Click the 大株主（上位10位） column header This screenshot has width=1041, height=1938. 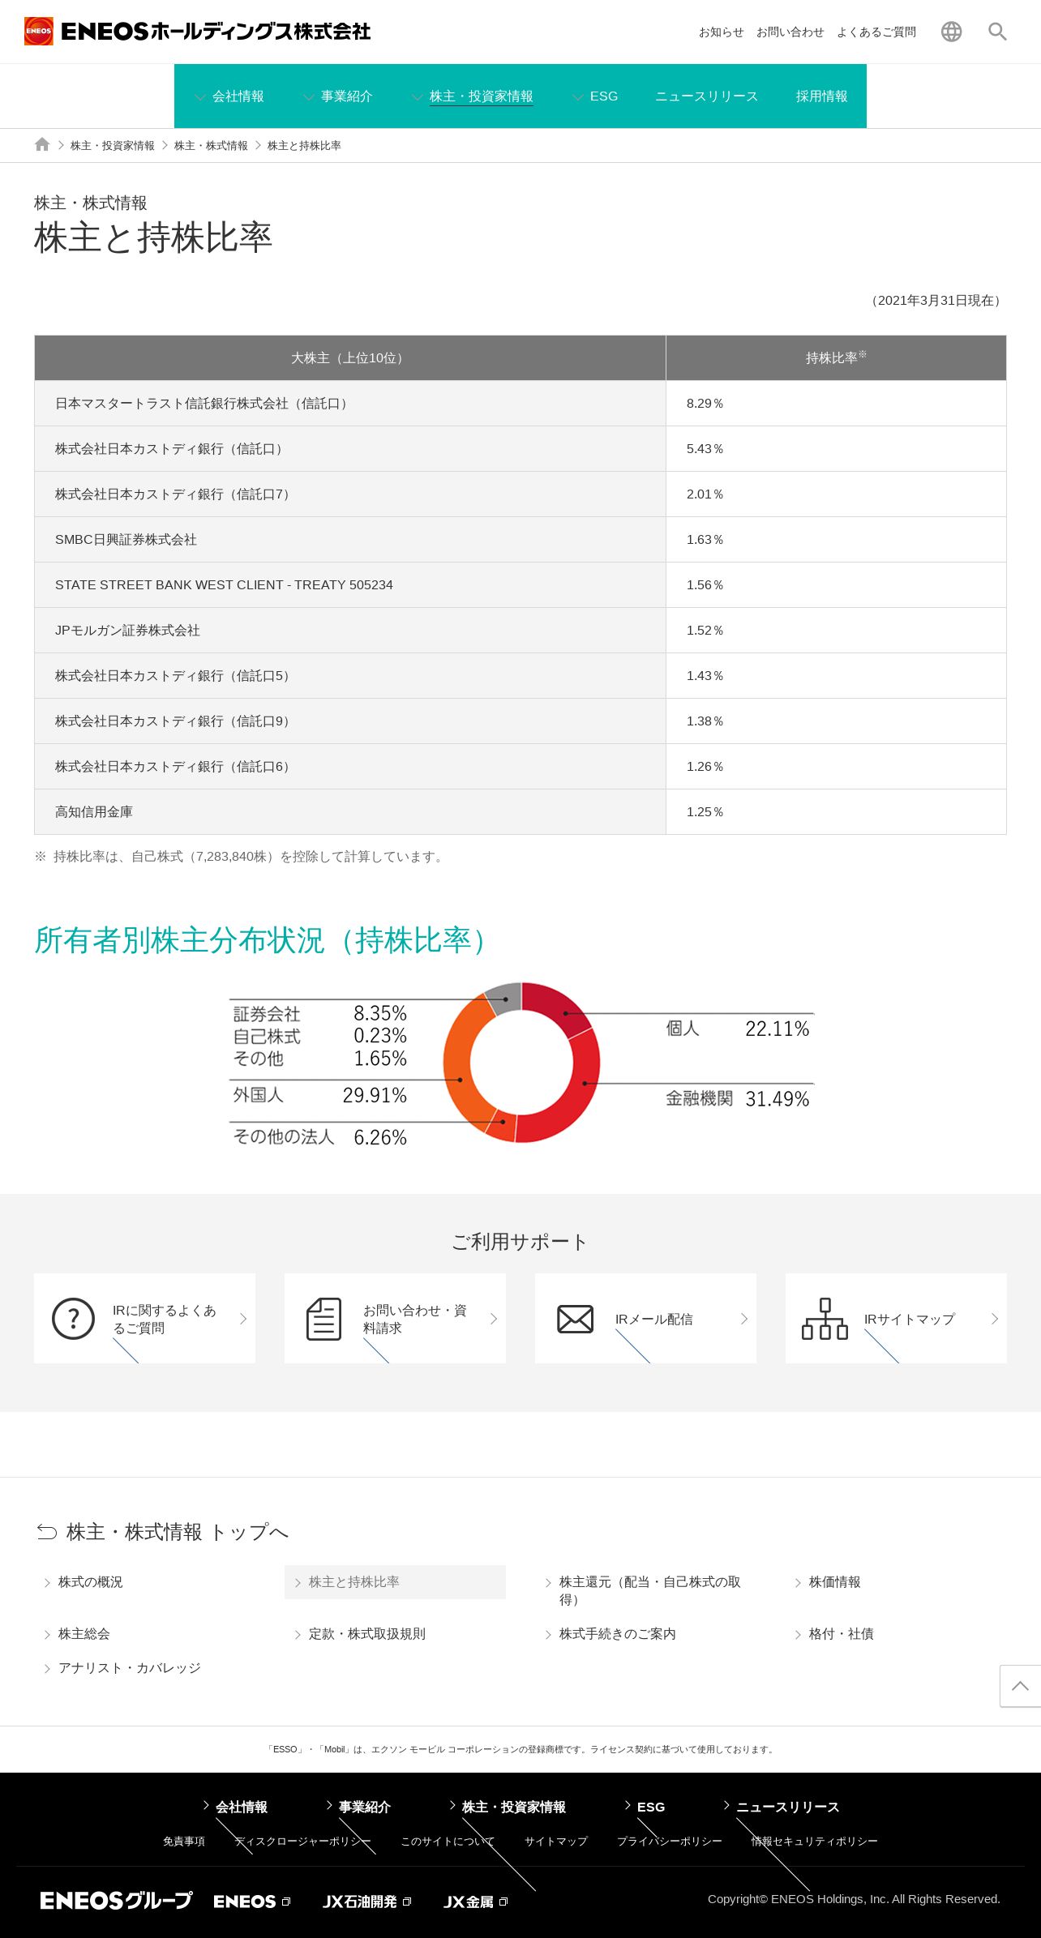click(350, 358)
